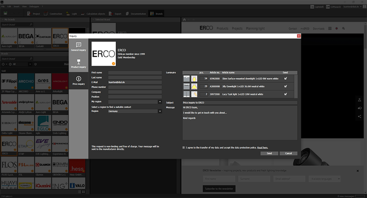367x198 pixels.
Task: Open the General inquiry section
Action: pos(78,47)
